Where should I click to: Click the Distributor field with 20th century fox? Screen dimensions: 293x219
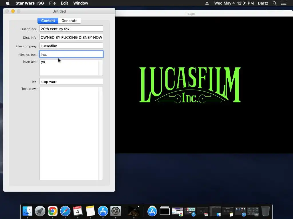coord(71,29)
